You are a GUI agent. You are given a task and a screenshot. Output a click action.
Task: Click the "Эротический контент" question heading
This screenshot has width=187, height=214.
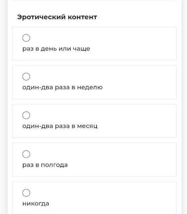57,17
